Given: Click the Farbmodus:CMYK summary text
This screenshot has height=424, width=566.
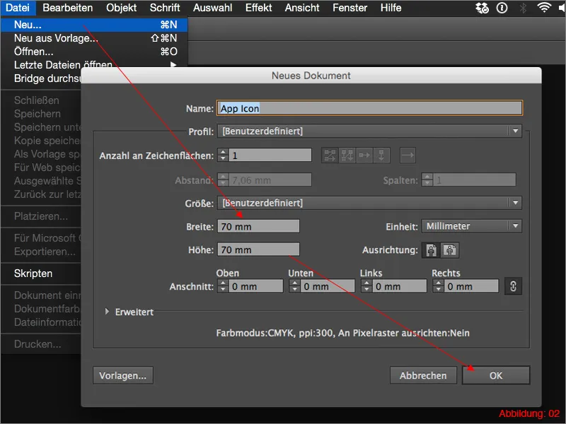Looking at the screenshot, I should click(x=343, y=333).
